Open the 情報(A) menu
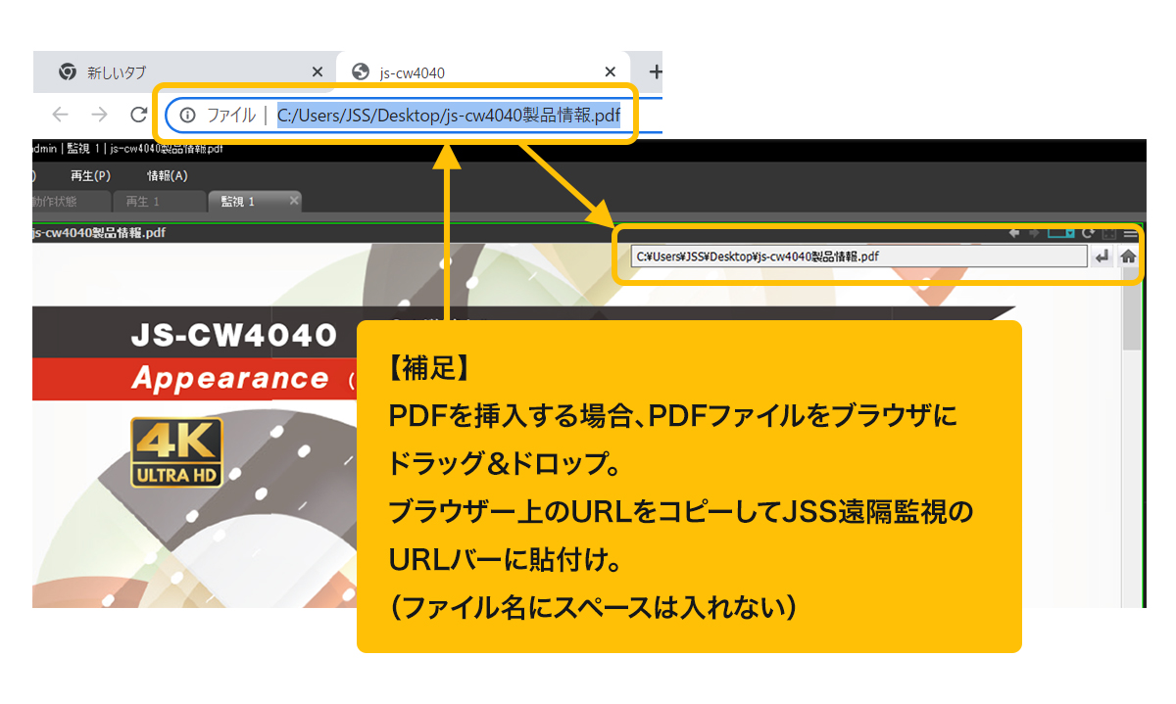 [x=167, y=176]
